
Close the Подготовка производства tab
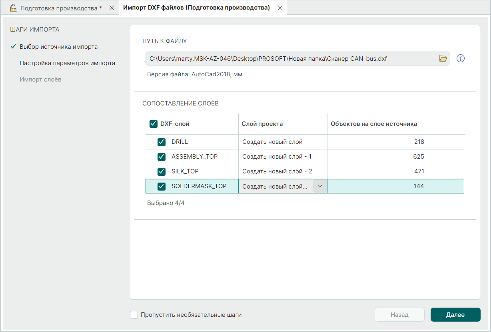click(112, 8)
